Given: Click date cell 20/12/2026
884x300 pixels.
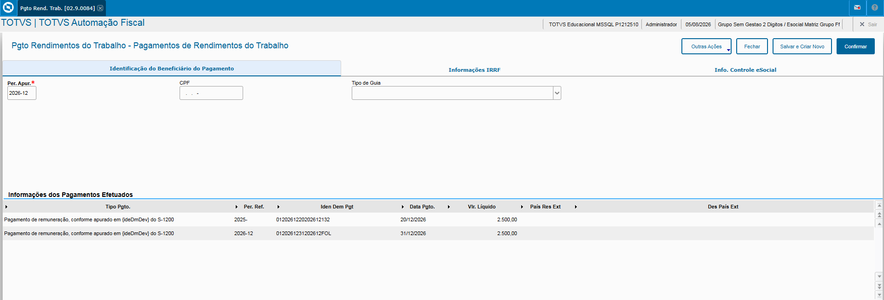Looking at the screenshot, I should (x=413, y=220).
